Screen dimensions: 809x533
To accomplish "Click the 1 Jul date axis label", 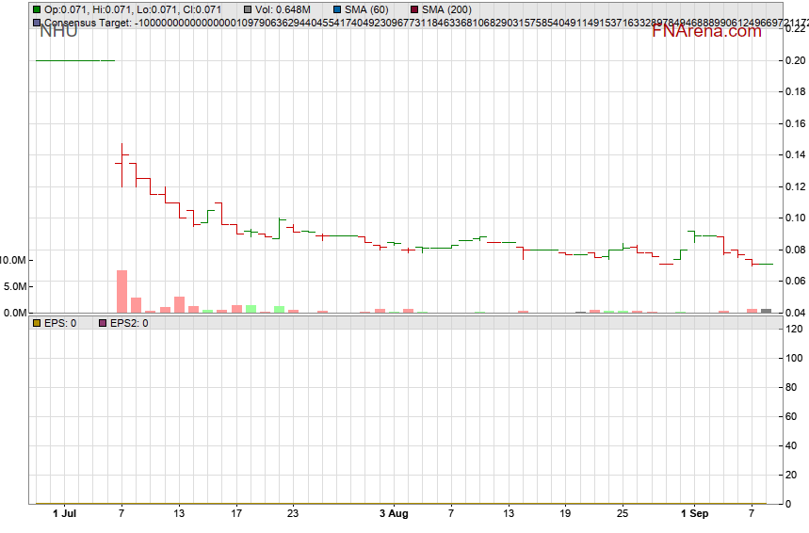I will click(x=64, y=513).
